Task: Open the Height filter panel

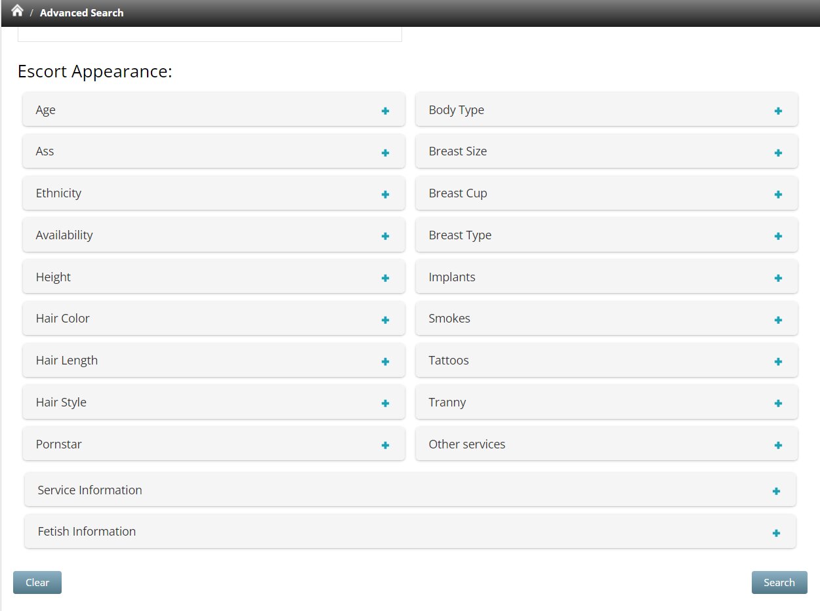Action: 213,277
